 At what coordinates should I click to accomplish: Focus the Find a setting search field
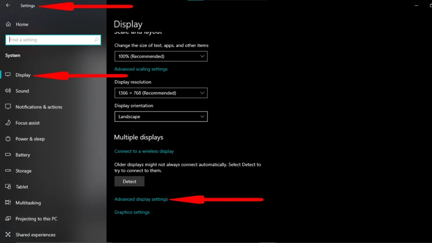pyautogui.click(x=53, y=40)
